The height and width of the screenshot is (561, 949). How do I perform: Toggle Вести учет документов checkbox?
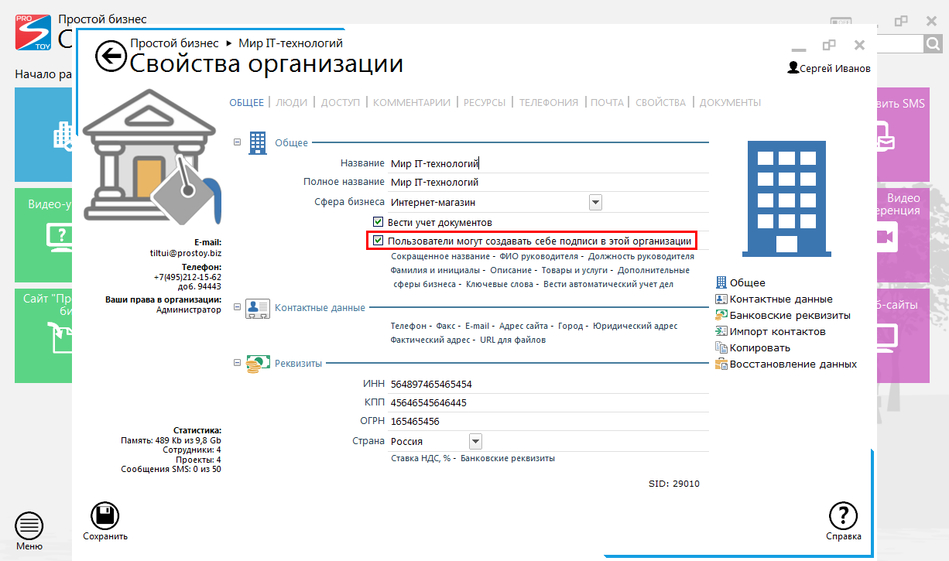tap(379, 222)
